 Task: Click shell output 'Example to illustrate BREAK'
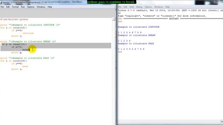point(137,35)
